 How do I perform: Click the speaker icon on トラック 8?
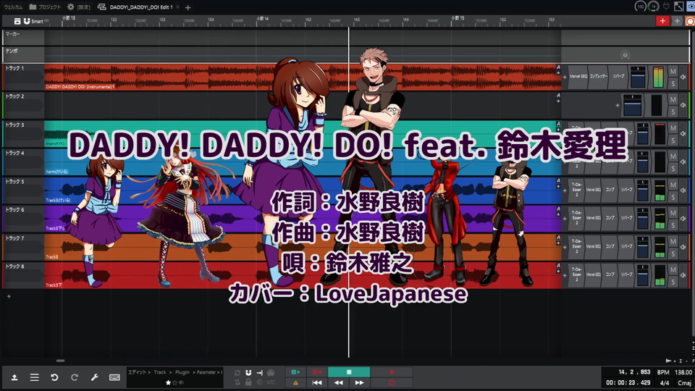(683, 275)
